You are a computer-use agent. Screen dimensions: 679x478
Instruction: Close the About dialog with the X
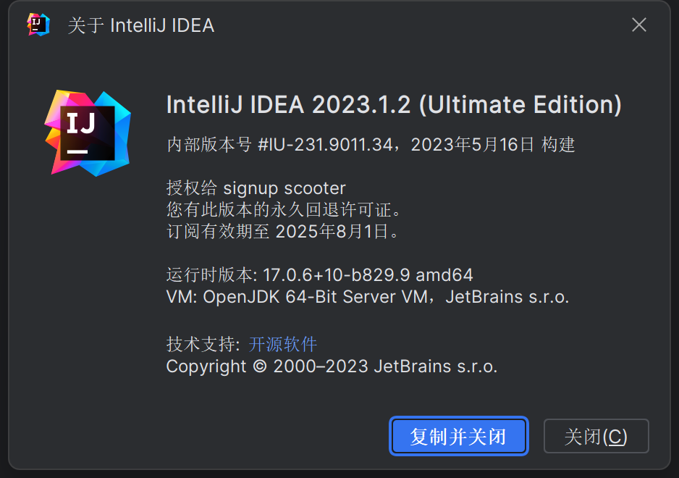point(638,25)
